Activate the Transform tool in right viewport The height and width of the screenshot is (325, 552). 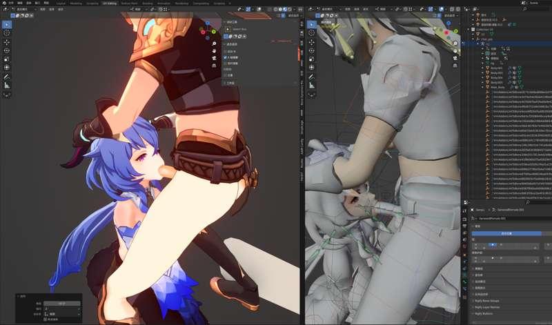pos(312,68)
